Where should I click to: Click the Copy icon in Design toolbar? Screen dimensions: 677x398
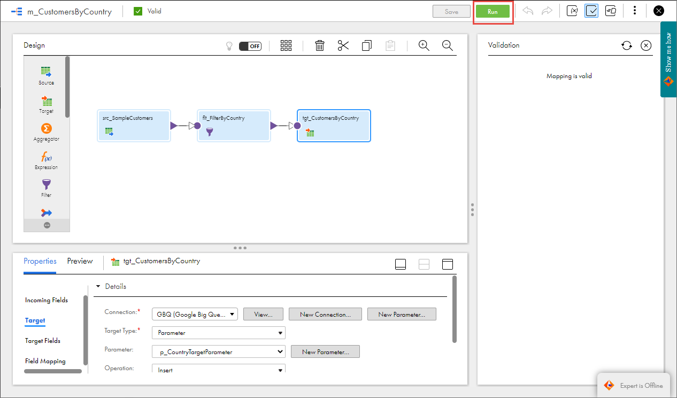(x=367, y=45)
